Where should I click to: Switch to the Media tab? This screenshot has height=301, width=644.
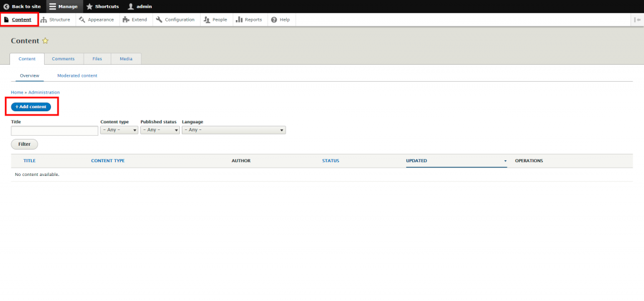[126, 58]
